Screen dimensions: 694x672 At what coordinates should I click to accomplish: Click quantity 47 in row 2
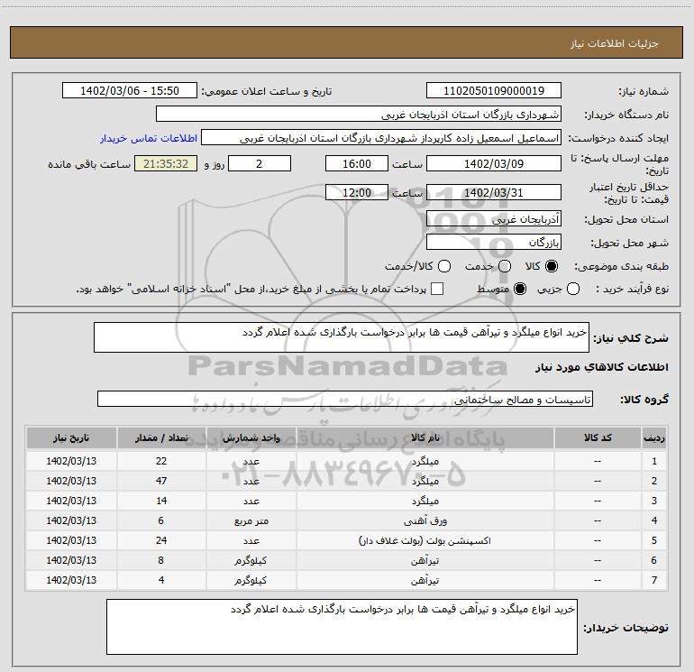(161, 481)
